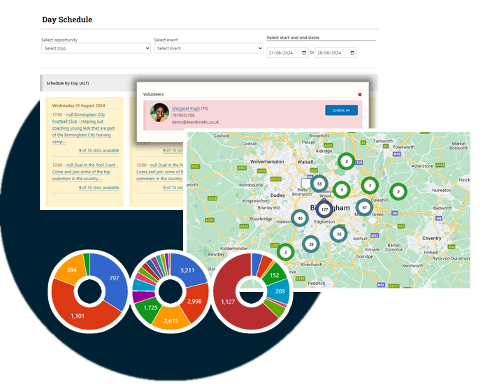The image size is (492, 384).
Task: Open the map cluster marker labeled 9
Action: click(341, 189)
